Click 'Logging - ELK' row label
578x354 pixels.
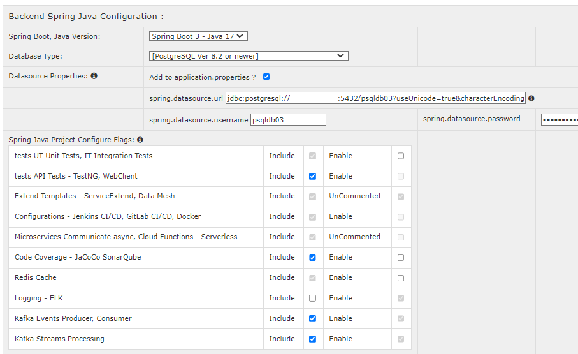(x=39, y=298)
